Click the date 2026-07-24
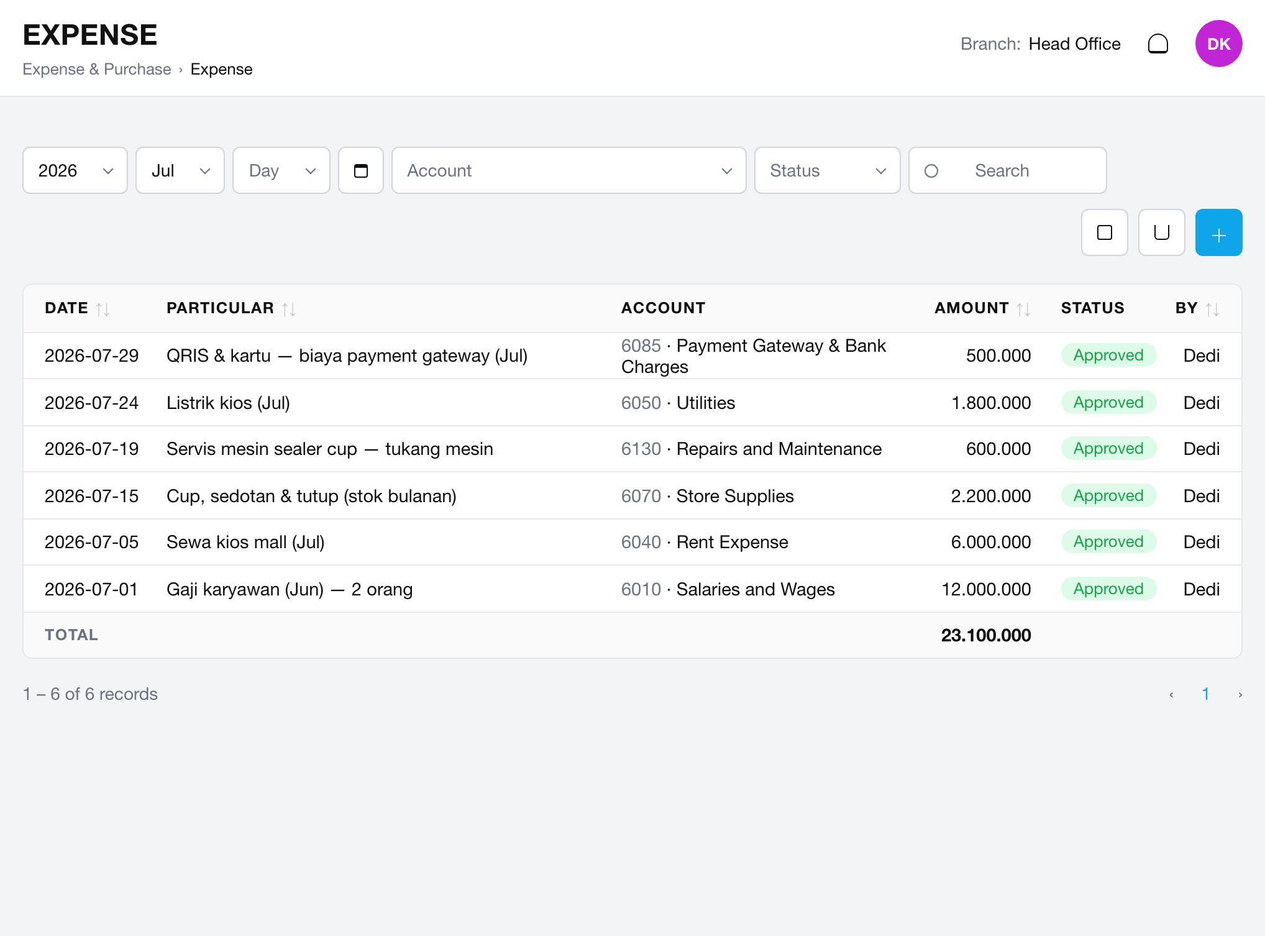The height and width of the screenshot is (936, 1265). pos(91,403)
